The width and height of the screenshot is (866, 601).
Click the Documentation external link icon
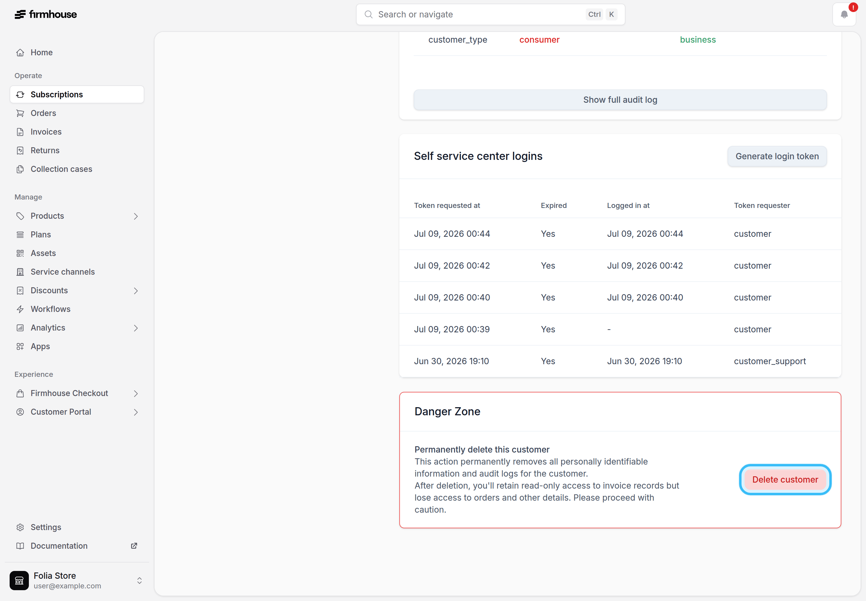click(x=134, y=546)
